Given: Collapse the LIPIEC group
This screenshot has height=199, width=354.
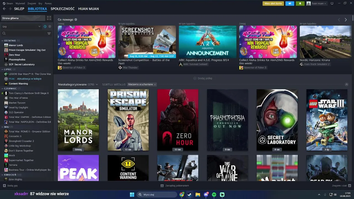Looking at the screenshot, I should coord(2,69).
